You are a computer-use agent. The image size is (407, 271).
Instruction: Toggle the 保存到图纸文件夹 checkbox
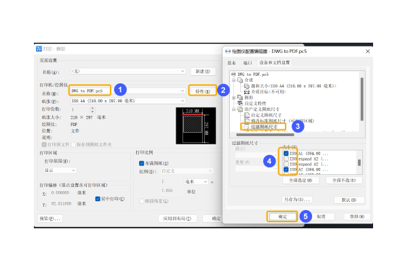tap(73, 144)
